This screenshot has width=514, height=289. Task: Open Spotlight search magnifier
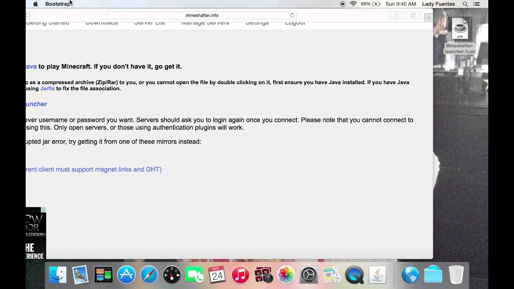pyautogui.click(x=465, y=4)
